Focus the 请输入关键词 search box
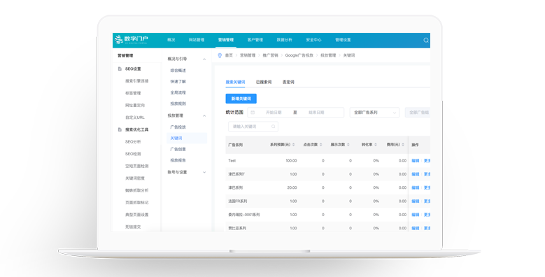 tap(253, 127)
